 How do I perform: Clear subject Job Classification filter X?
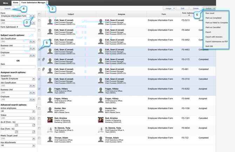pyautogui.click(x=31, y=41)
